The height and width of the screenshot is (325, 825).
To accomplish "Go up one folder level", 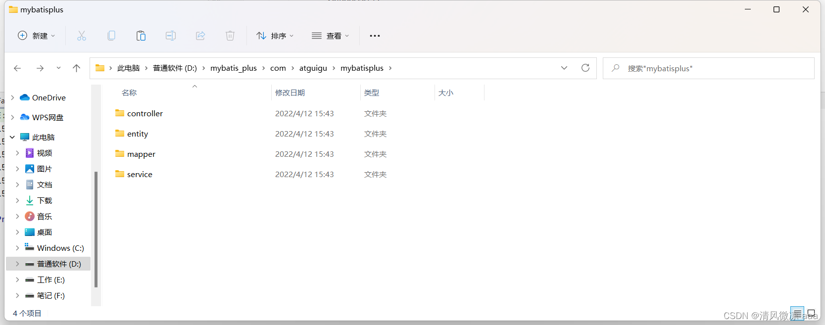I will coord(76,68).
